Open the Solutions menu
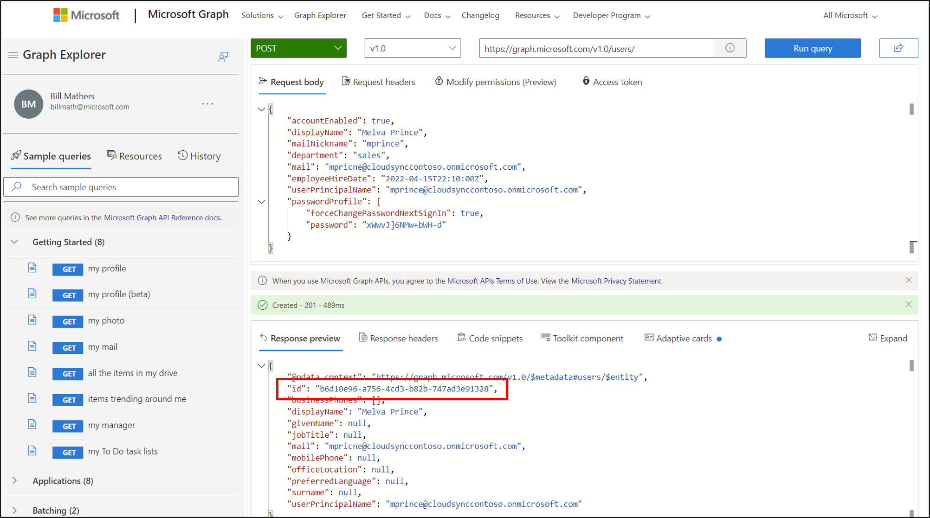 (x=262, y=15)
